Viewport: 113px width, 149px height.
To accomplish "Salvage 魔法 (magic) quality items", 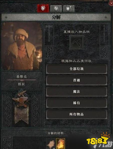I will [76, 92].
